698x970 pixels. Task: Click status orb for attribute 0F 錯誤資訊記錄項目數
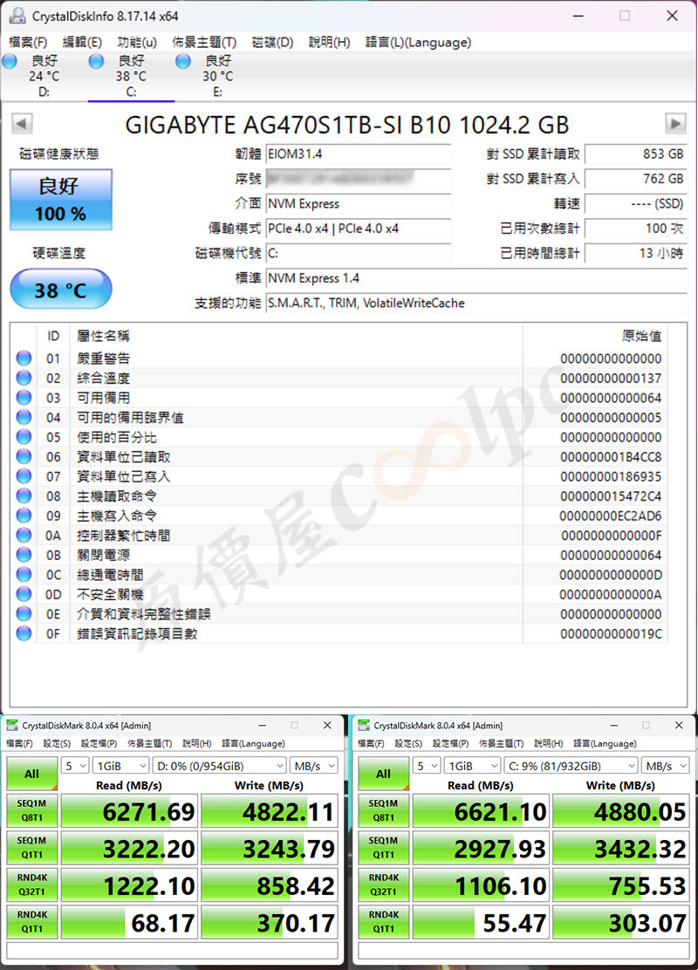pos(24,633)
